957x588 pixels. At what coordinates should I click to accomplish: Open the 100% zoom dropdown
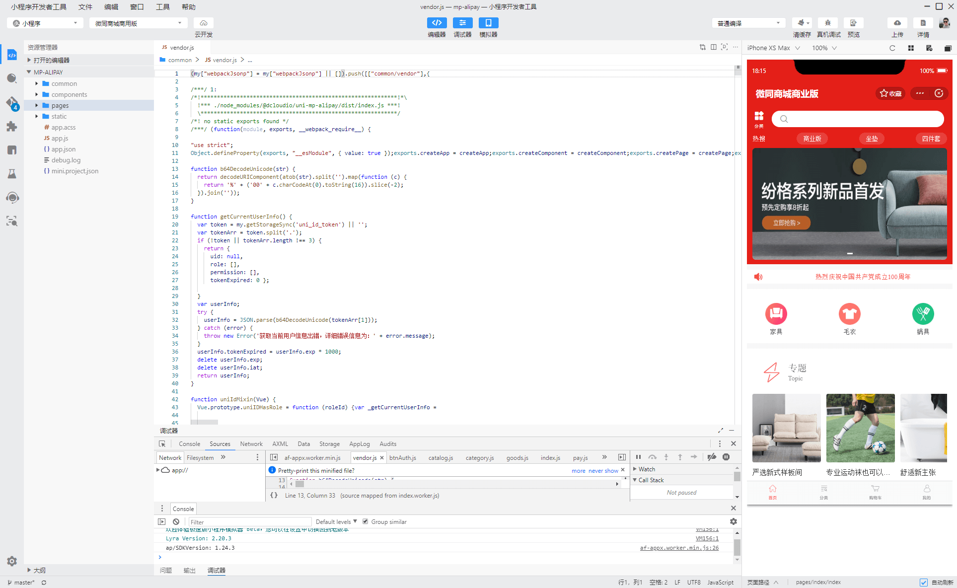824,48
